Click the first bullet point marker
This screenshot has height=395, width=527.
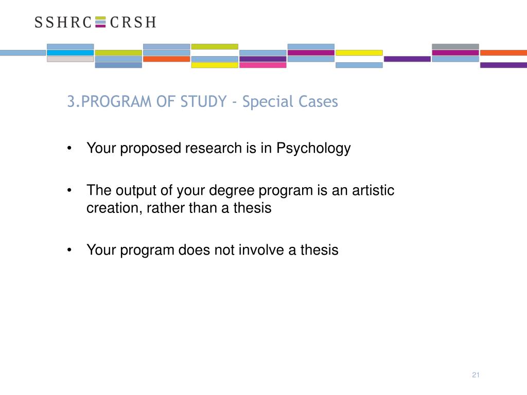(x=69, y=148)
